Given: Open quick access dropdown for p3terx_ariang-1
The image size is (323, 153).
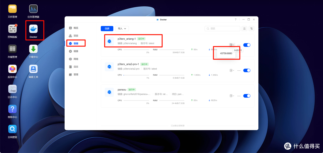Looking at the screenshot, I should coord(232,45).
